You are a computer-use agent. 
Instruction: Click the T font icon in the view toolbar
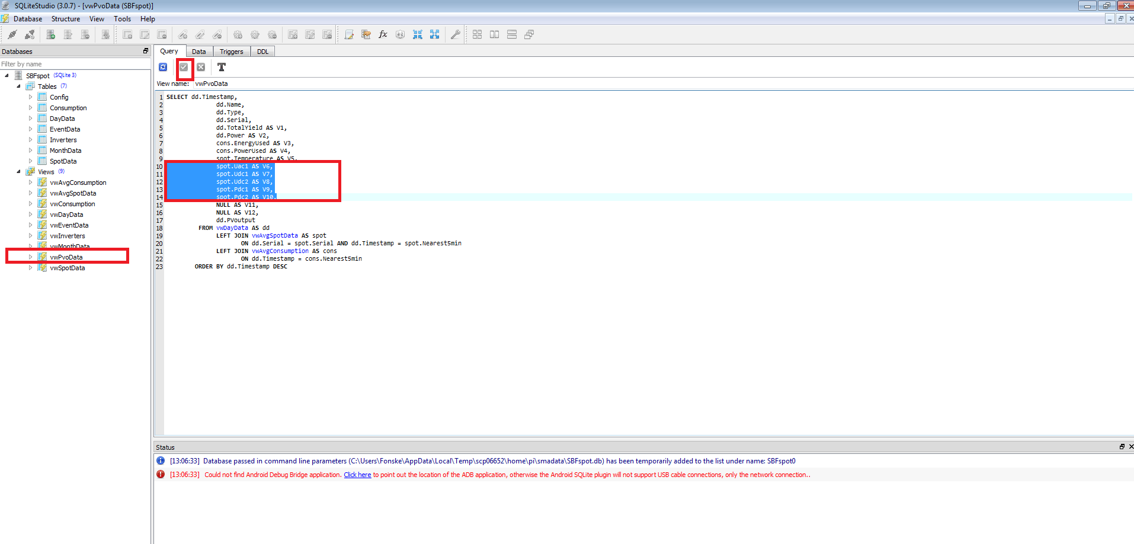coord(222,67)
